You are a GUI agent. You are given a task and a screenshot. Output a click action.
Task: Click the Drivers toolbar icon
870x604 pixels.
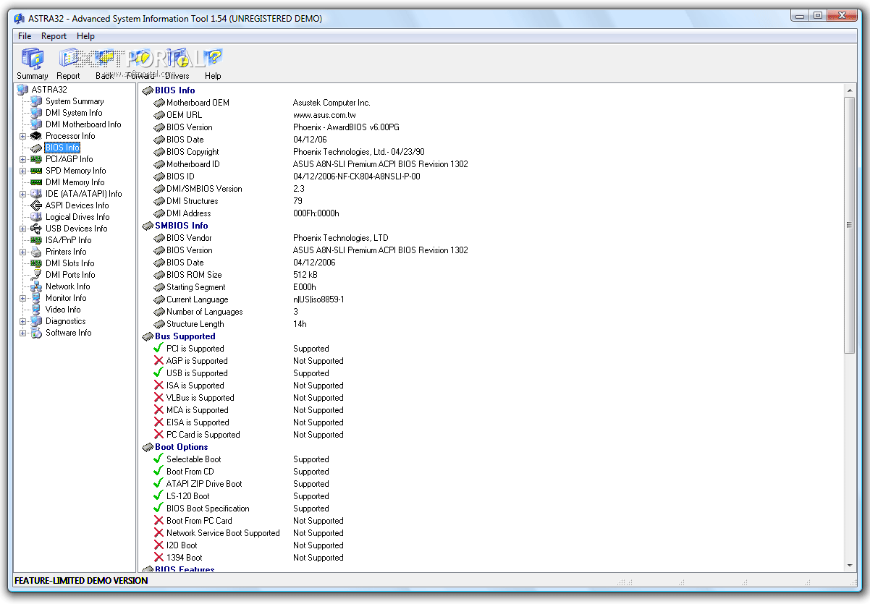[x=177, y=59]
